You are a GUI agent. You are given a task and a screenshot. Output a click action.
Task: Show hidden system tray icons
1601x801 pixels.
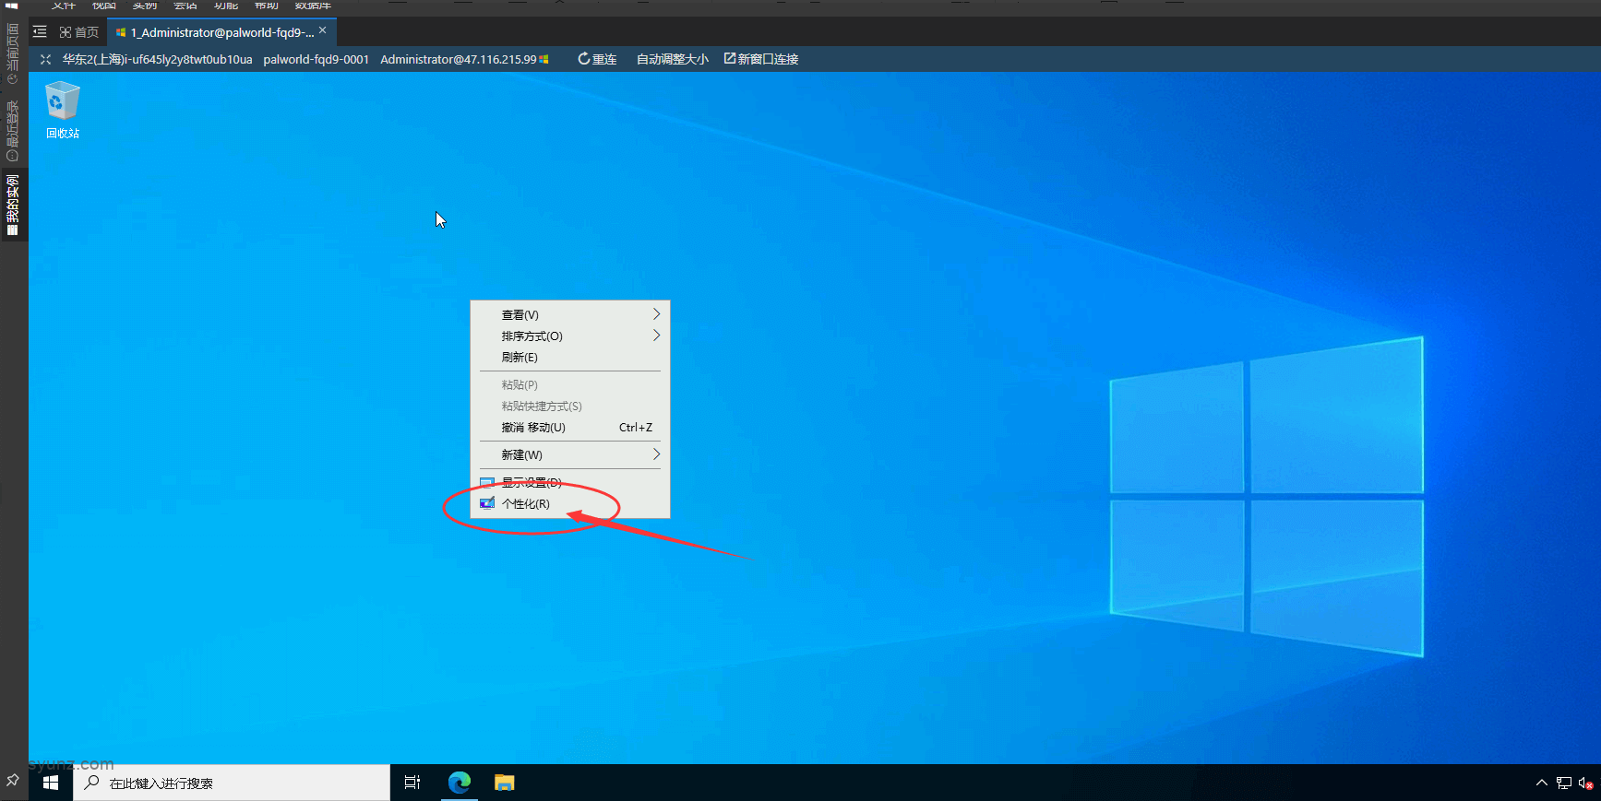(x=1541, y=783)
